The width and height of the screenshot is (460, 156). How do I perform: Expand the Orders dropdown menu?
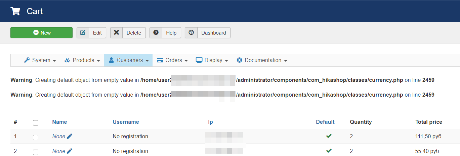[172, 60]
